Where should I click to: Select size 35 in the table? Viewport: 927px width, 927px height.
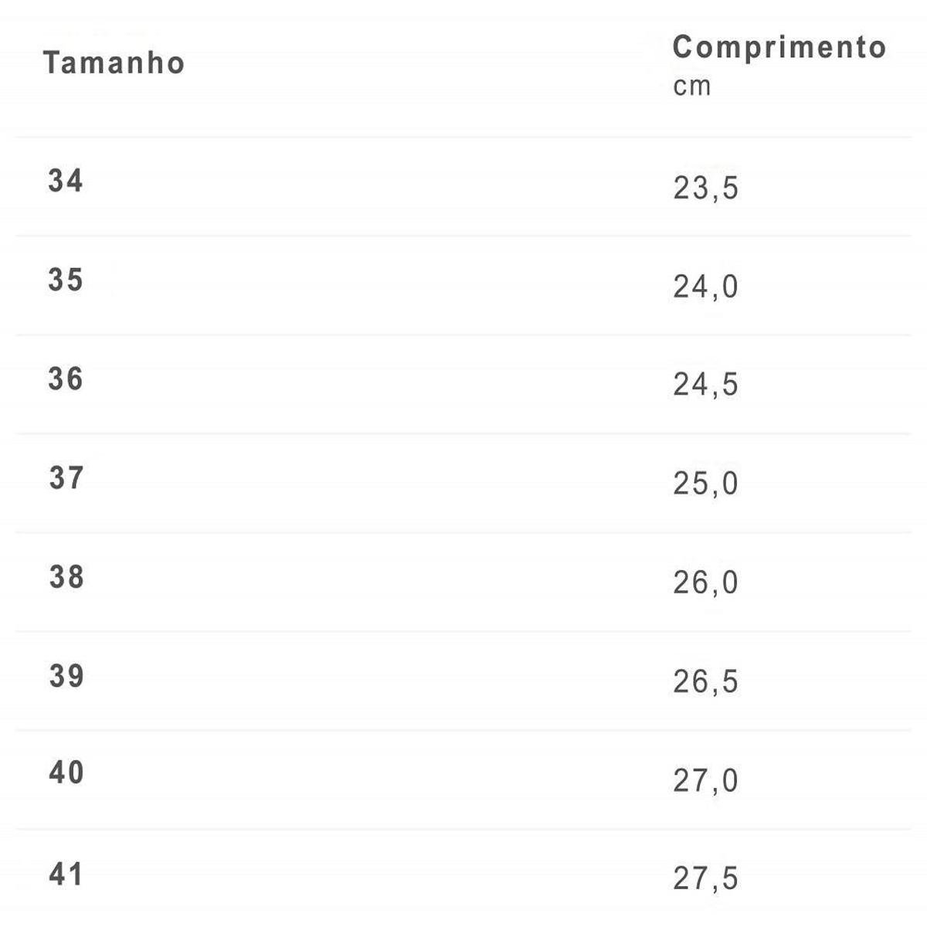(x=66, y=280)
